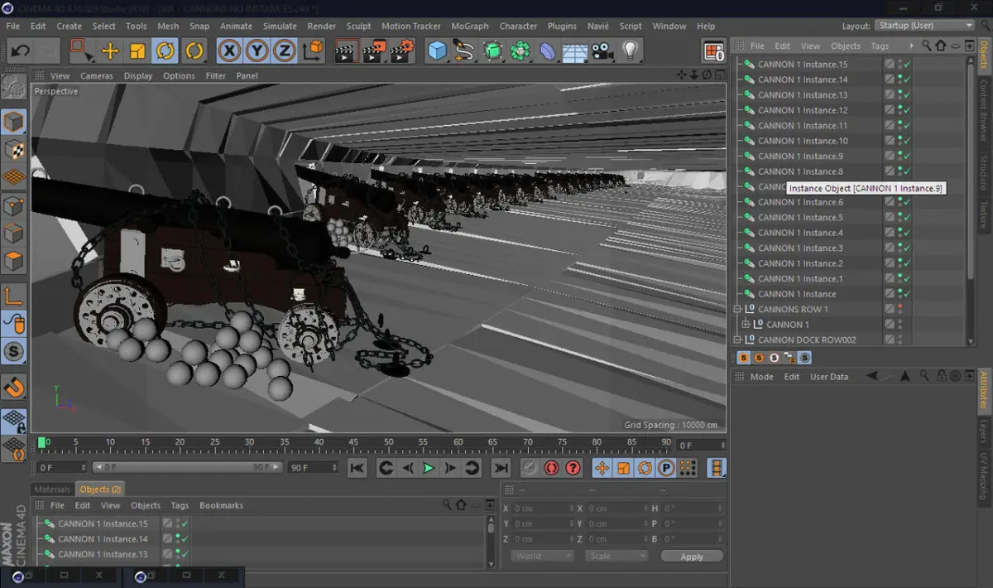Image resolution: width=993 pixels, height=588 pixels.
Task: Activate the Rotate tool in top toolbar
Action: tap(165, 51)
